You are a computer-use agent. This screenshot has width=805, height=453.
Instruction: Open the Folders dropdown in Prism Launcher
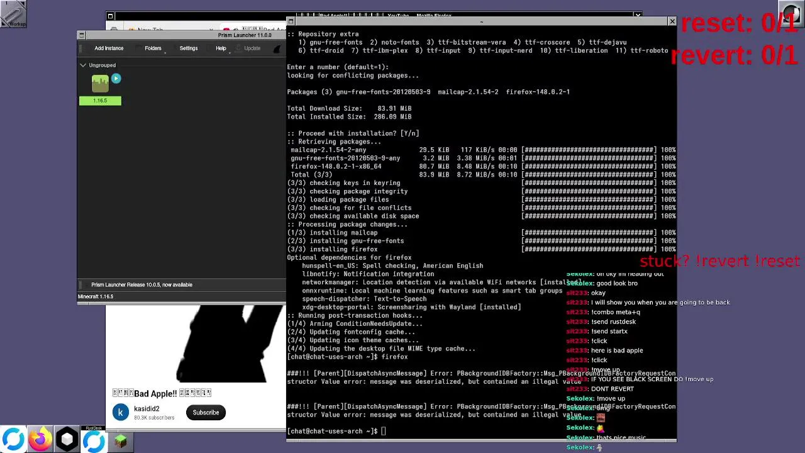153,48
